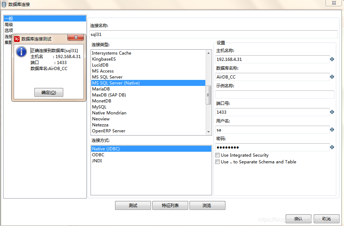The image size is (344, 226).
Task: Click the connection type list scrollbar thumb
Action: pyautogui.click(x=208, y=95)
